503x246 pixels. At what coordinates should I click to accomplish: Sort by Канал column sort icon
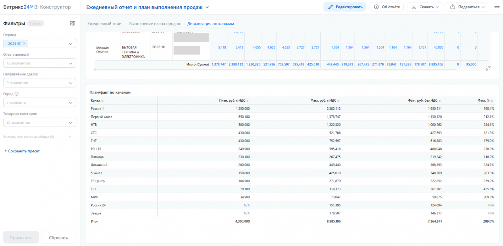(x=102, y=101)
